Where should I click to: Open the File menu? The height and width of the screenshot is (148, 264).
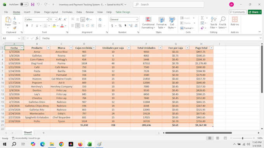coord(6,12)
